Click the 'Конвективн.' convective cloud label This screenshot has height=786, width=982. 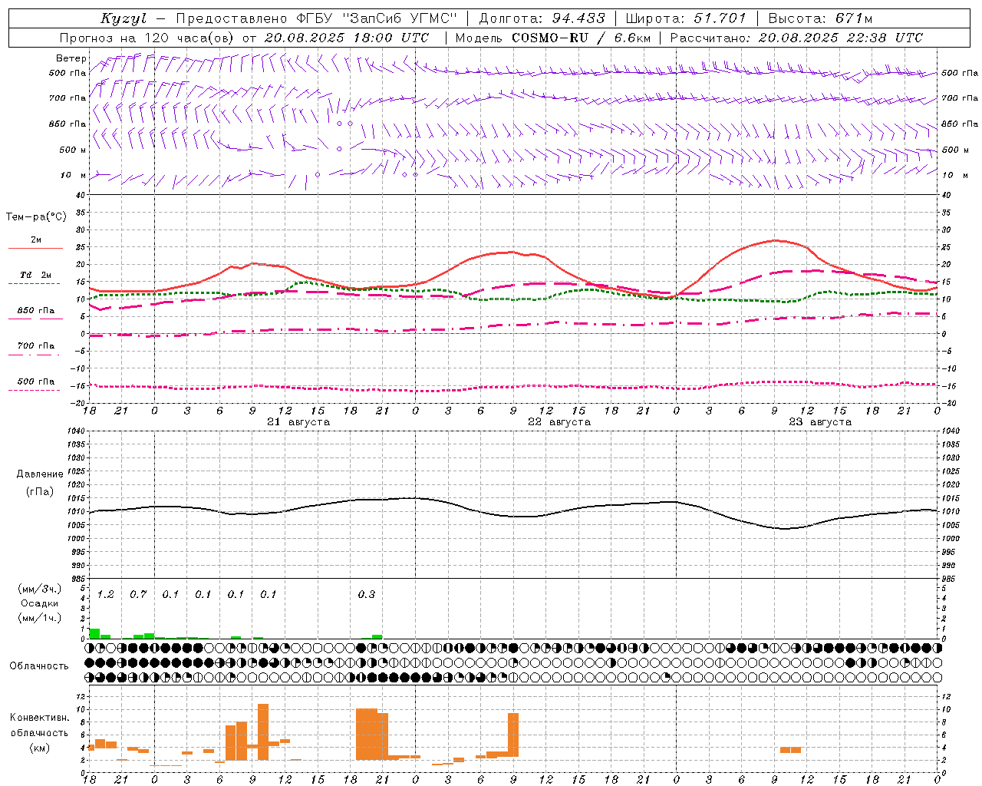click(x=39, y=717)
